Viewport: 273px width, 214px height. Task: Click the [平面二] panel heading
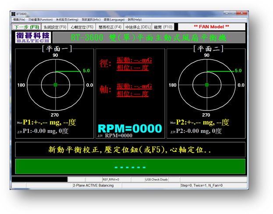point(208,49)
